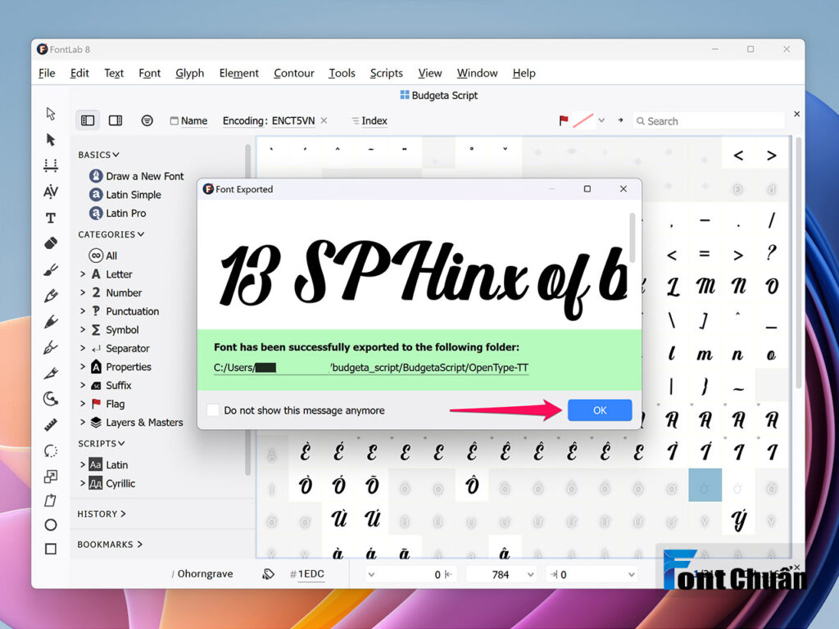839x629 pixels.
Task: Select the Metrics tool
Action: pyautogui.click(x=51, y=165)
